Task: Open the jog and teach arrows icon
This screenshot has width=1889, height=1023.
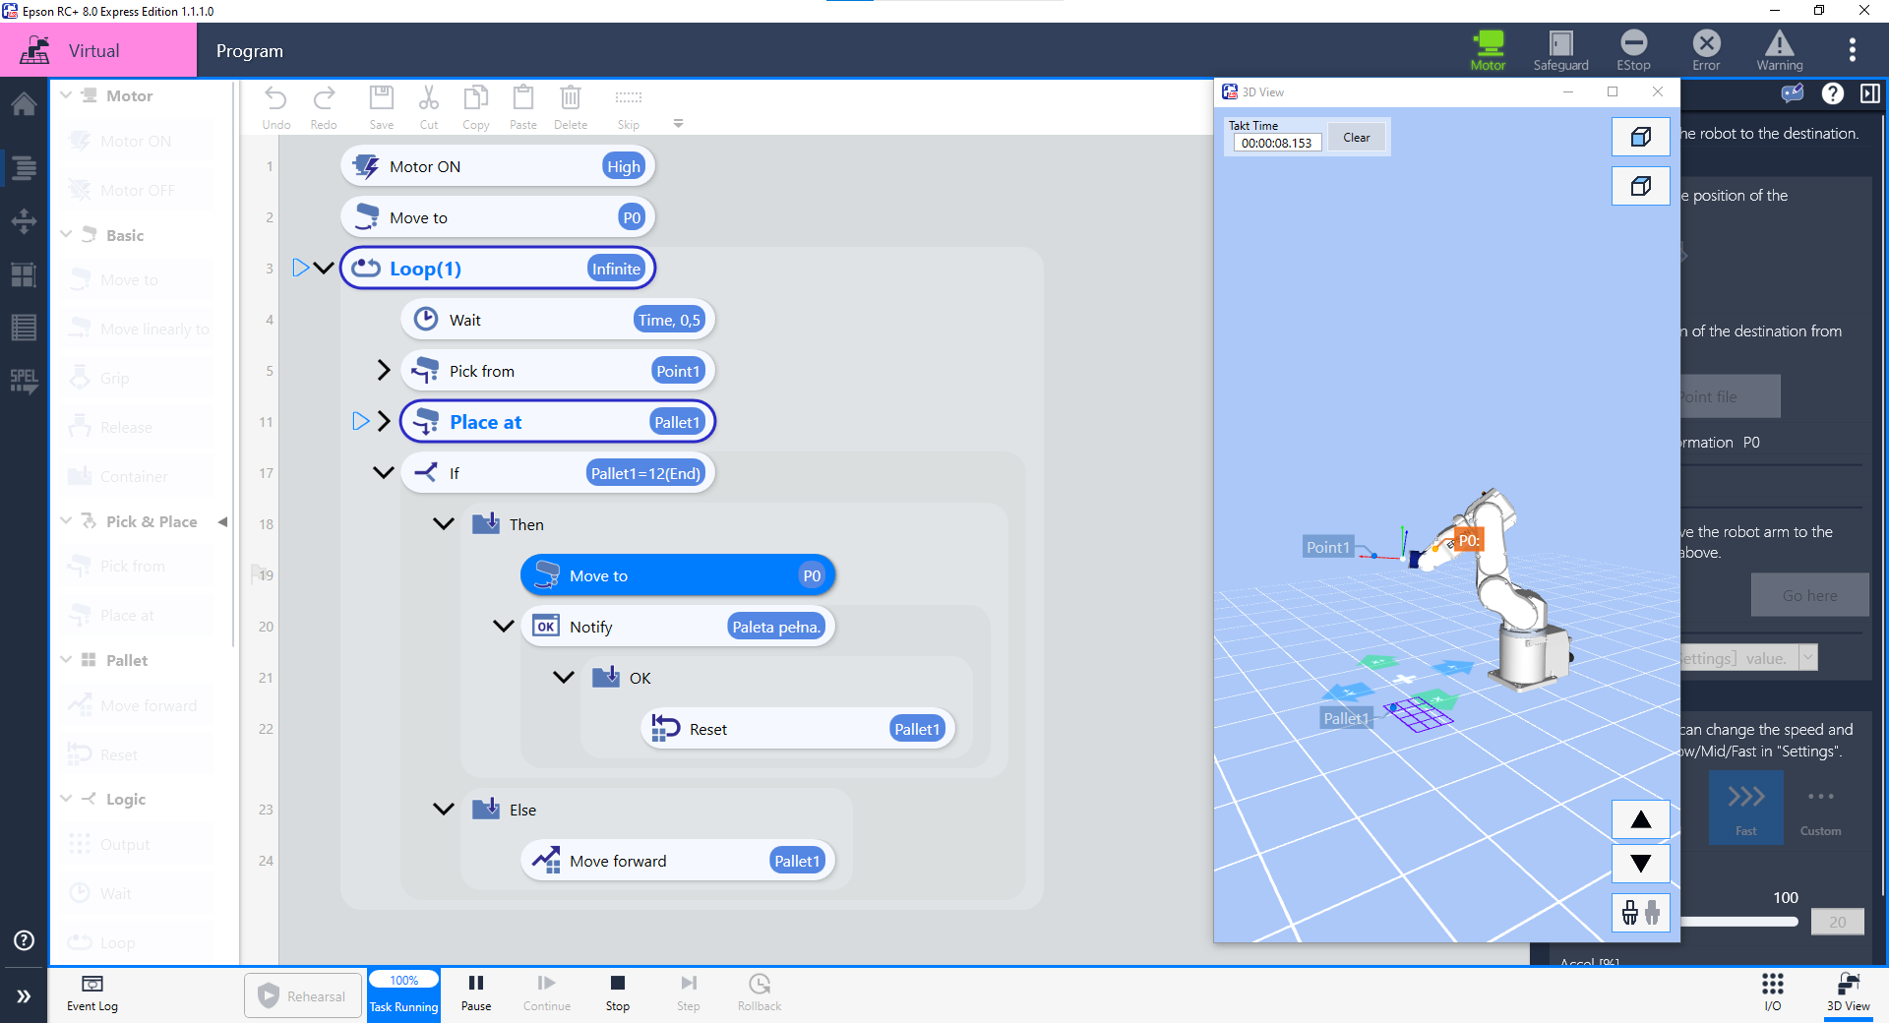Action: [24, 220]
